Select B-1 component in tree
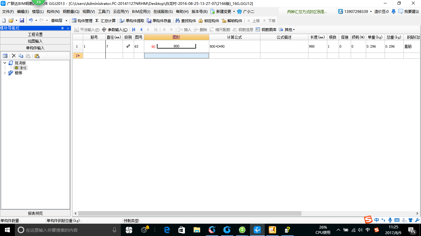The width and height of the screenshot is (421, 236). tap(23, 68)
